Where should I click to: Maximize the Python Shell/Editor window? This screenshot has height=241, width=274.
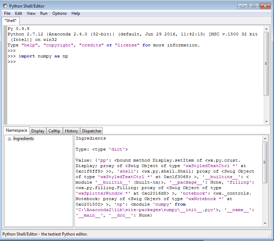(x=254, y=6)
